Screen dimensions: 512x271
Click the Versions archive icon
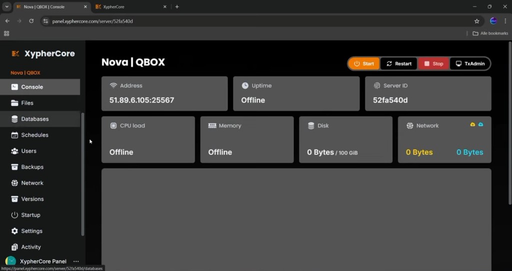point(14,199)
